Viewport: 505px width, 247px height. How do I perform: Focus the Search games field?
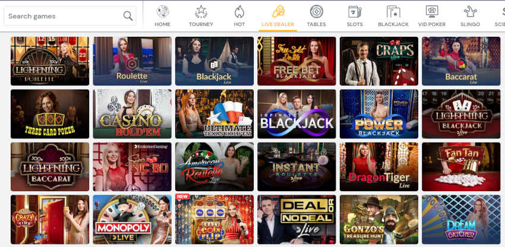click(x=70, y=16)
